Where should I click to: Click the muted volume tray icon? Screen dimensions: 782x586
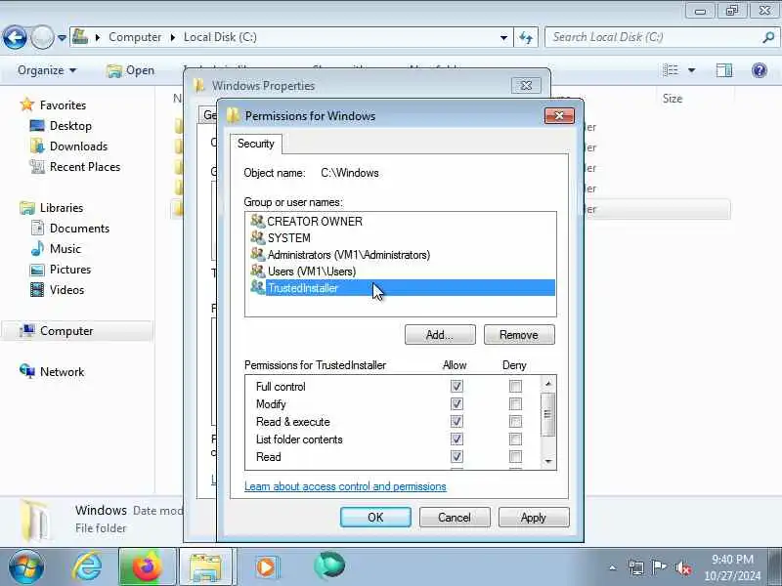click(x=682, y=567)
